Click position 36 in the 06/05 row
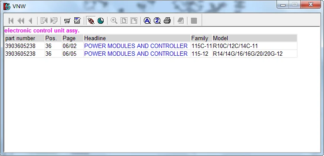The image size is (324, 156). [x=48, y=54]
